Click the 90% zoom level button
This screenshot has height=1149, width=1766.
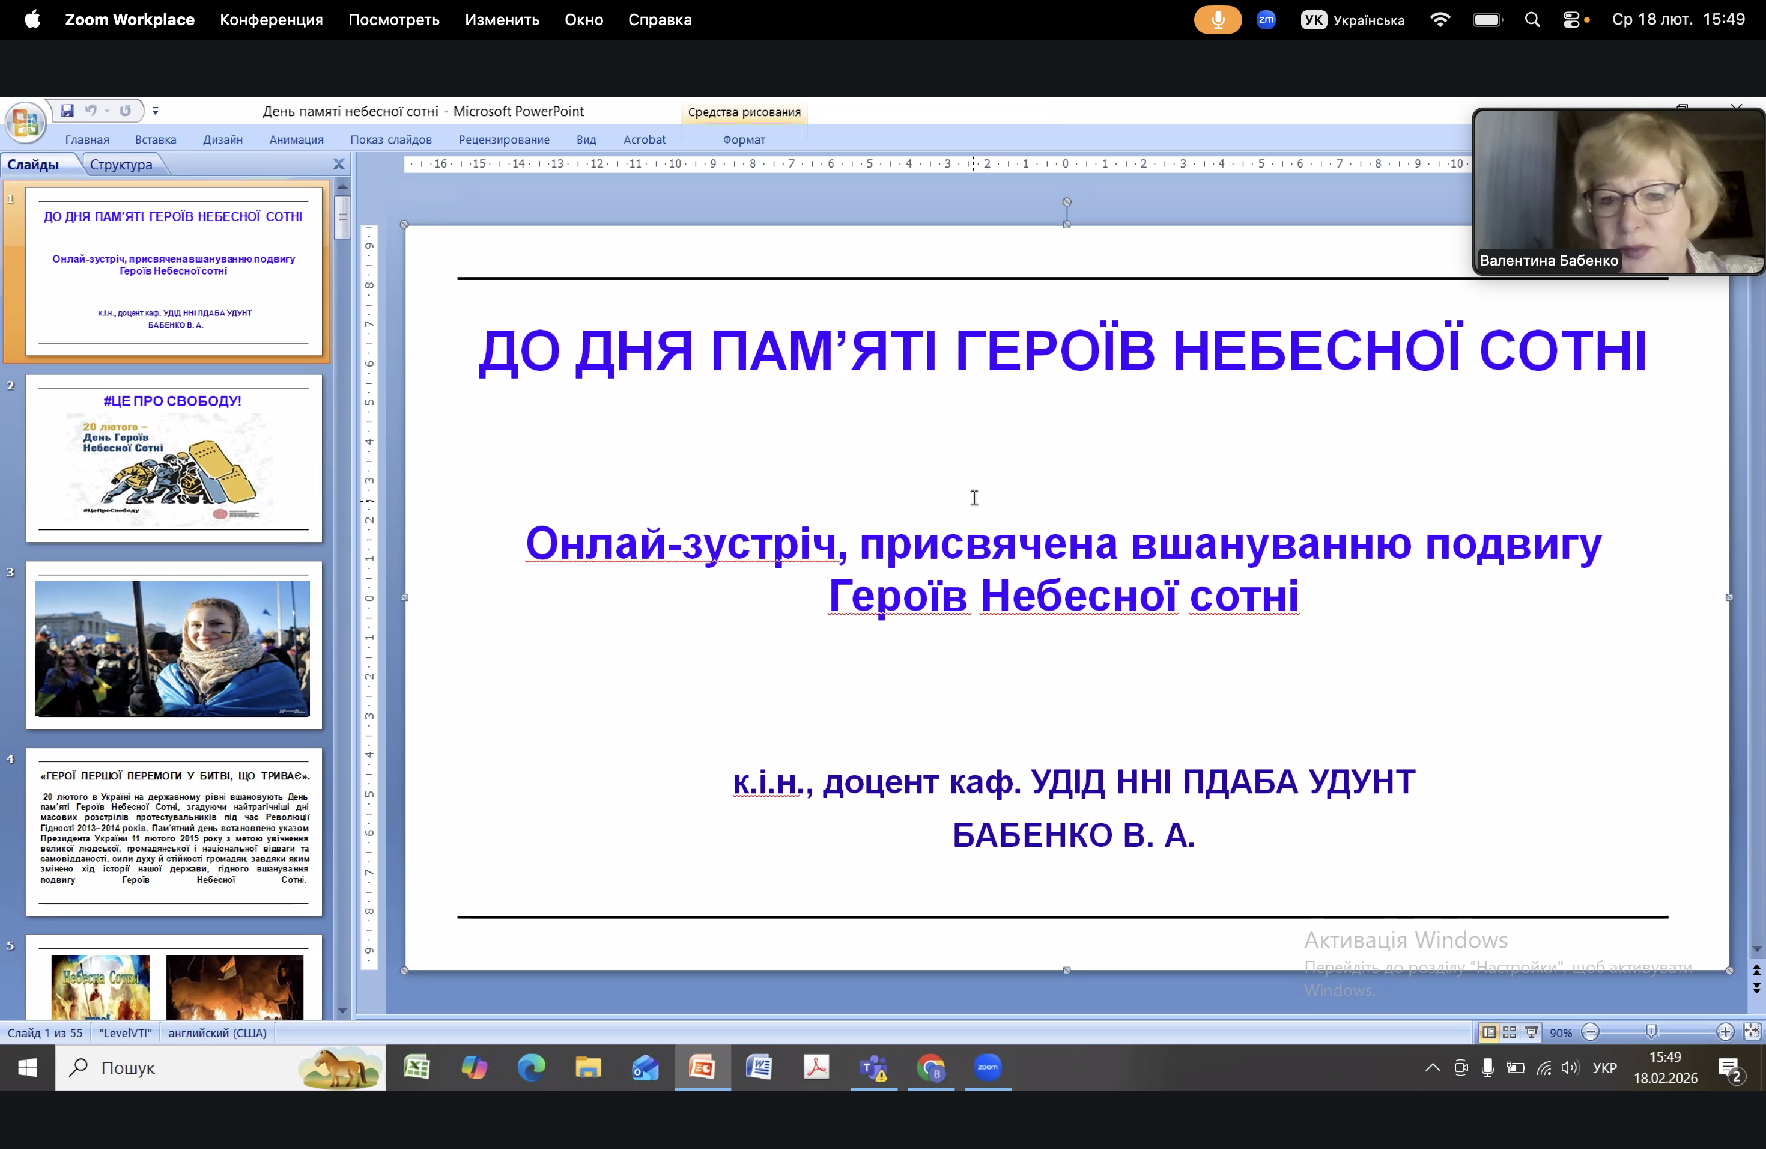(x=1560, y=1033)
